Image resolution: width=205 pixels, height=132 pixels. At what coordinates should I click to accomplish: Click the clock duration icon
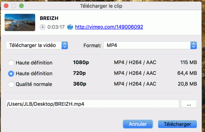click(43, 27)
